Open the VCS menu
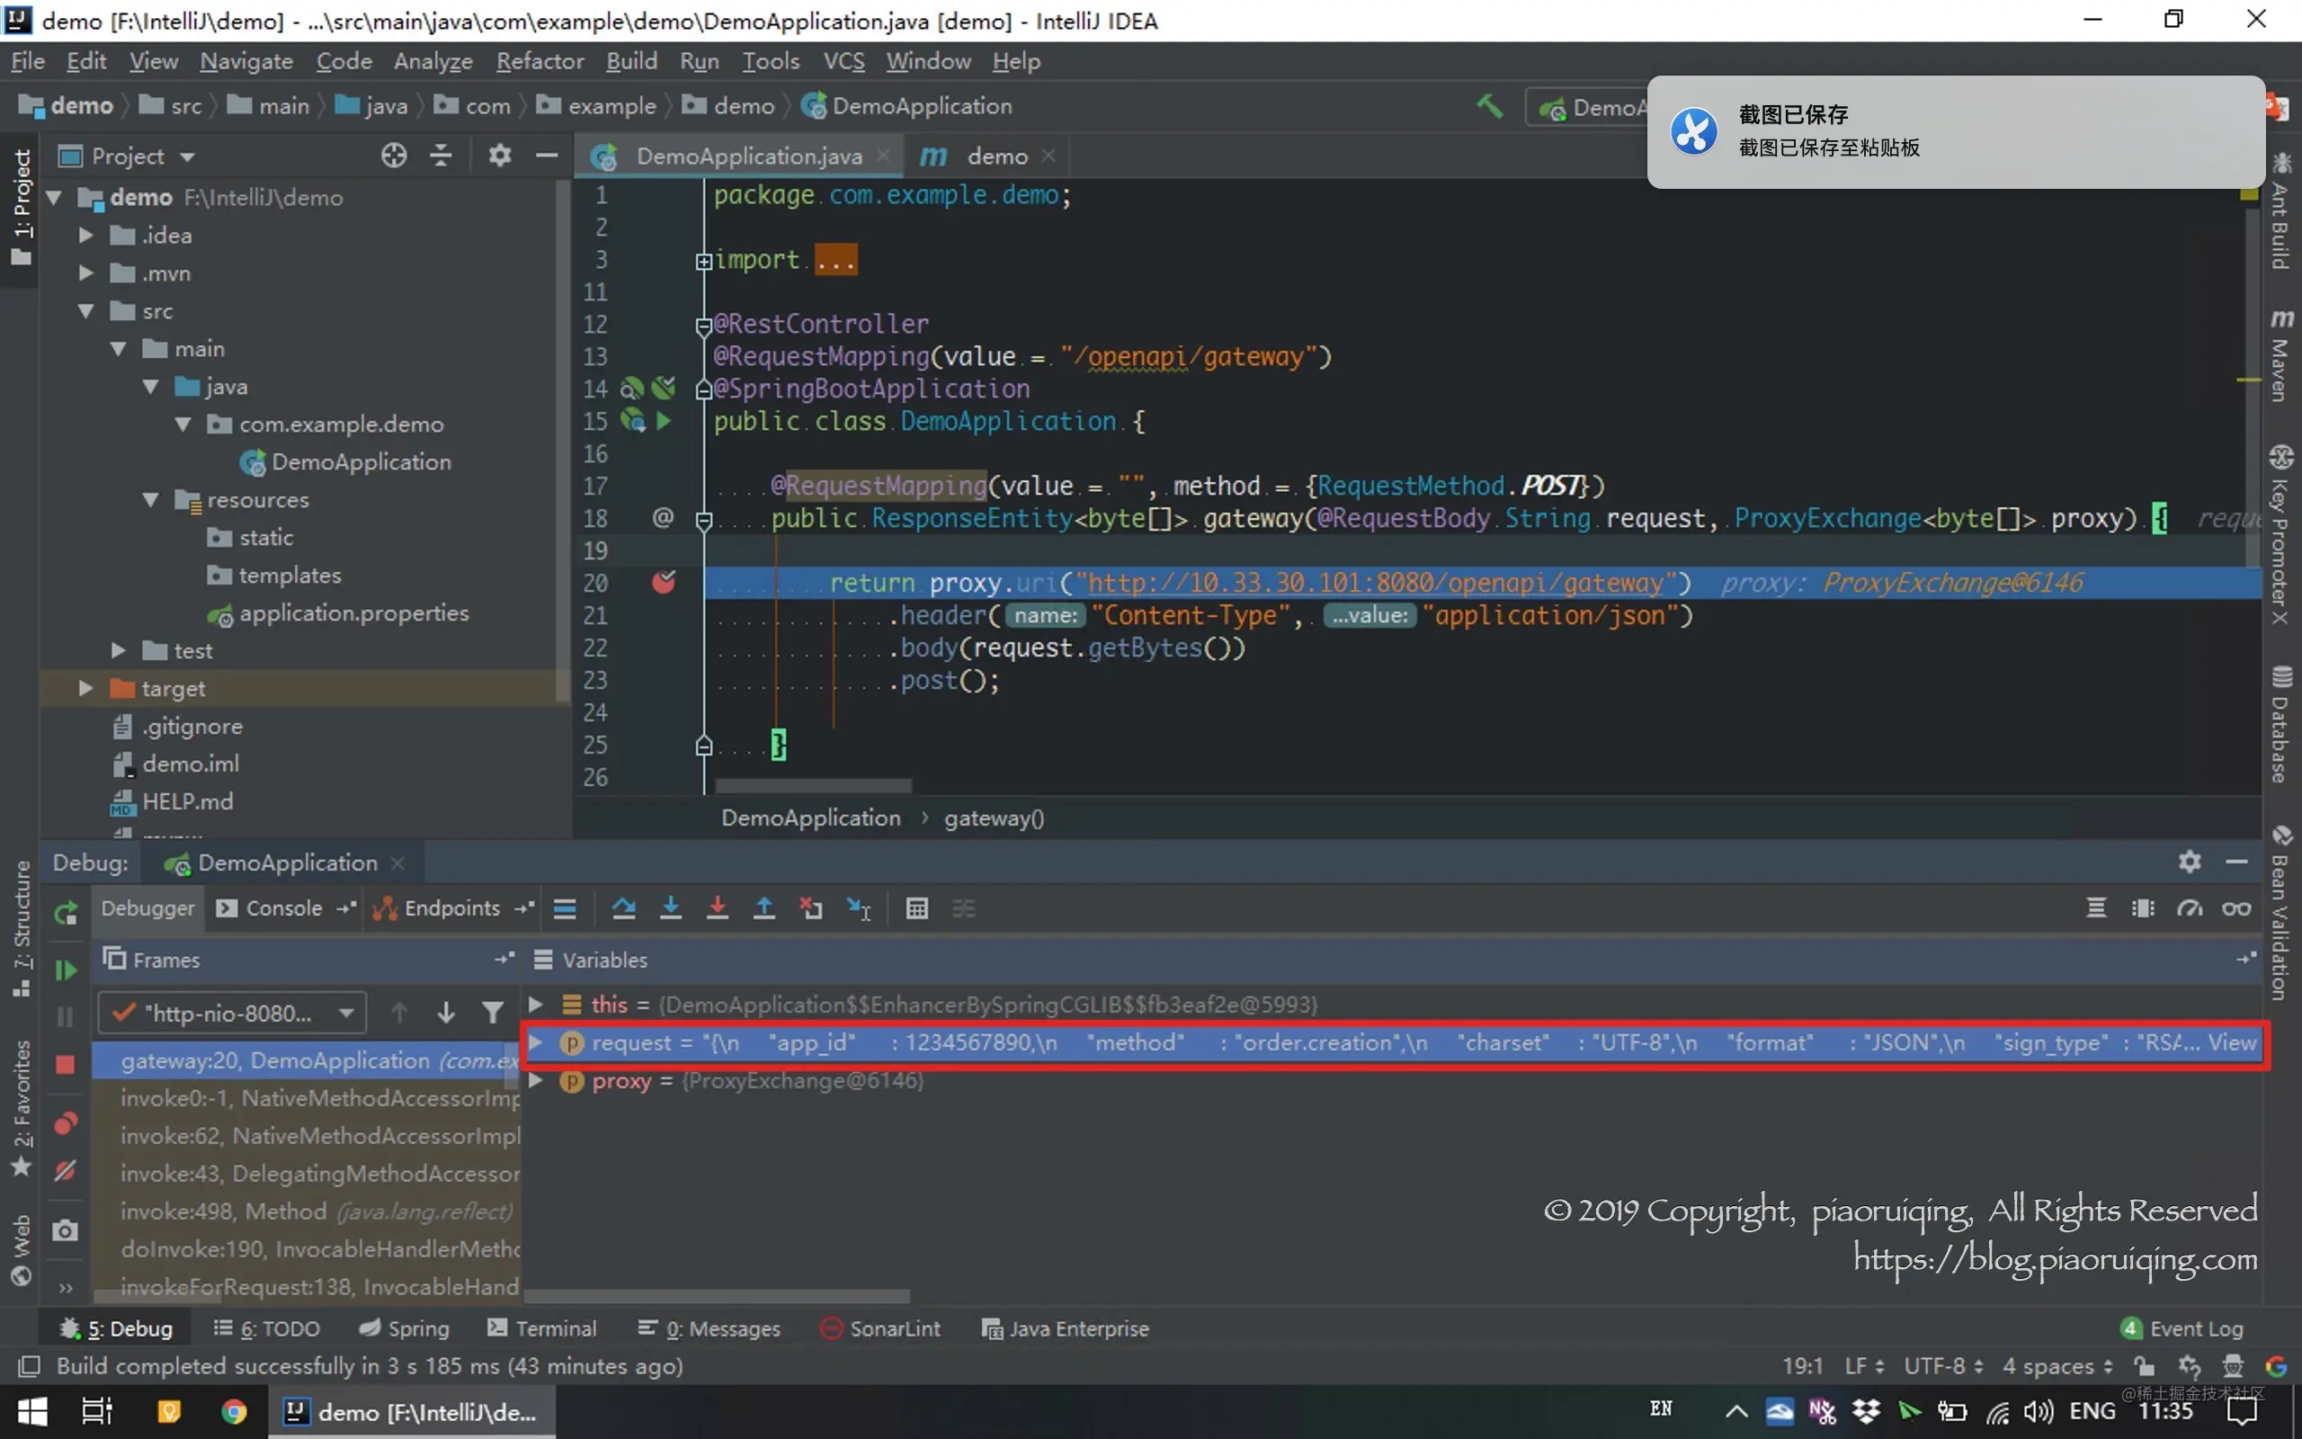 pos(843,61)
